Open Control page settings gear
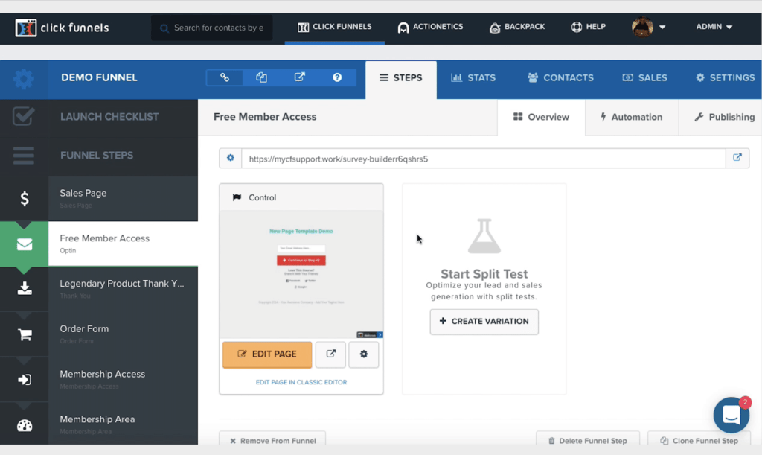Viewport: 762px width, 455px height. tap(364, 354)
